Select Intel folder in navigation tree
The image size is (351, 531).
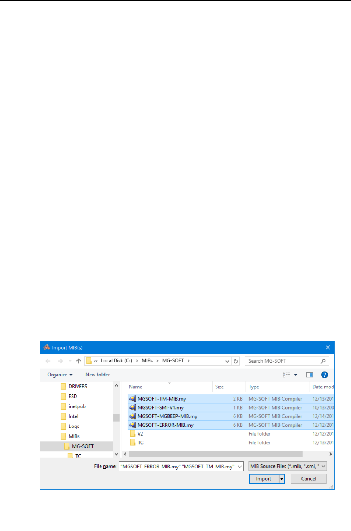[x=69, y=416]
